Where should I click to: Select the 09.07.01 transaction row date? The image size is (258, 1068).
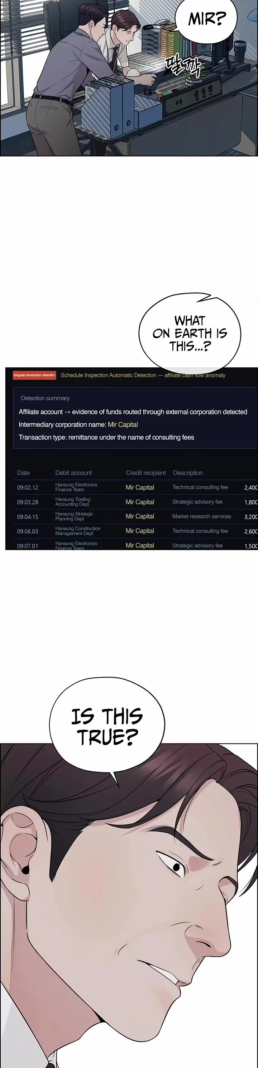(x=27, y=546)
